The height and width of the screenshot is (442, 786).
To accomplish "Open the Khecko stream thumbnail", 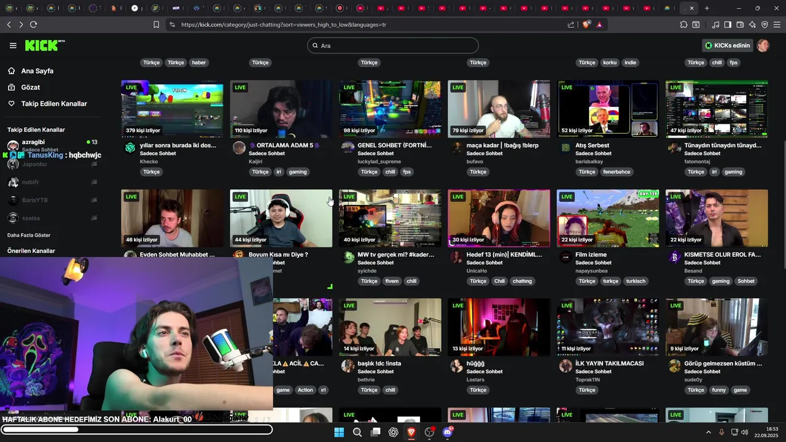I will click(172, 109).
